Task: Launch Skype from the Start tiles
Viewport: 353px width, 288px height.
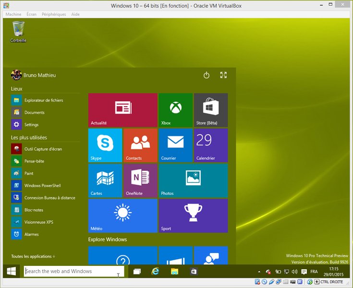Action: [x=105, y=145]
